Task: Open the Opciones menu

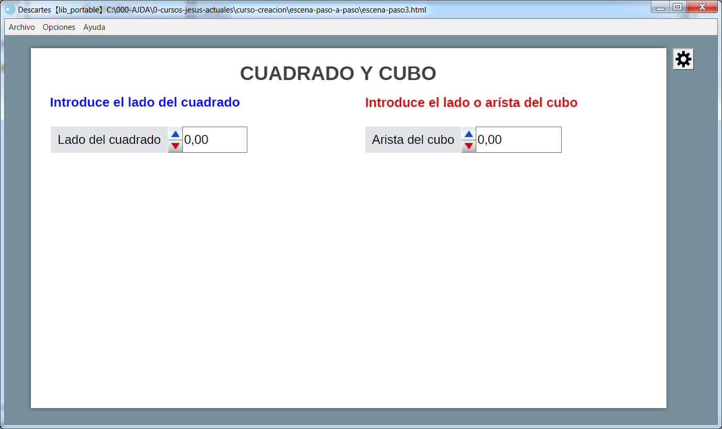Action: click(59, 27)
